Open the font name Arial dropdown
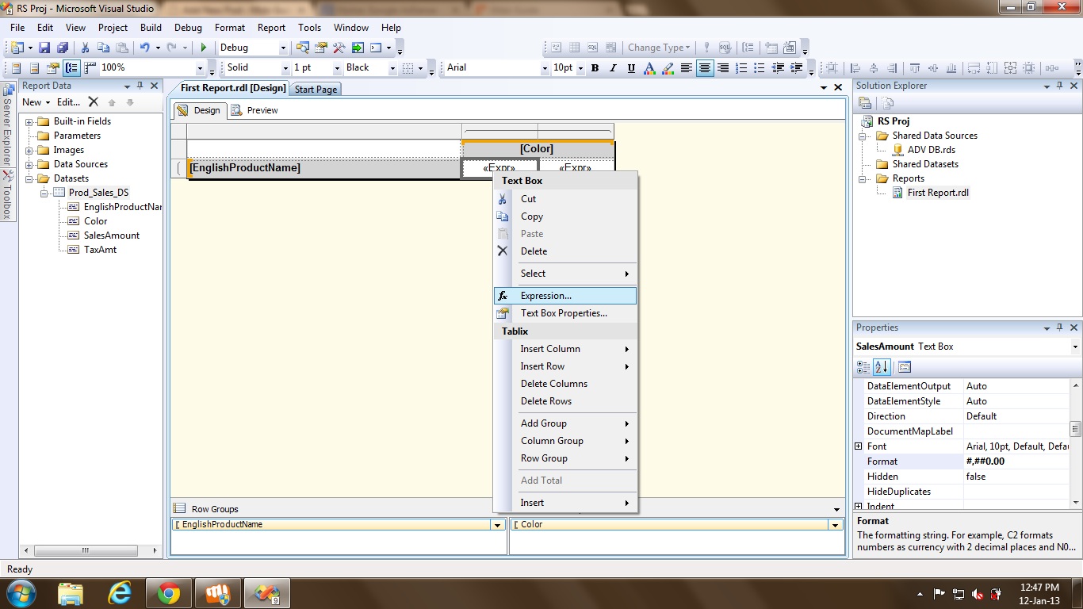 click(x=545, y=68)
